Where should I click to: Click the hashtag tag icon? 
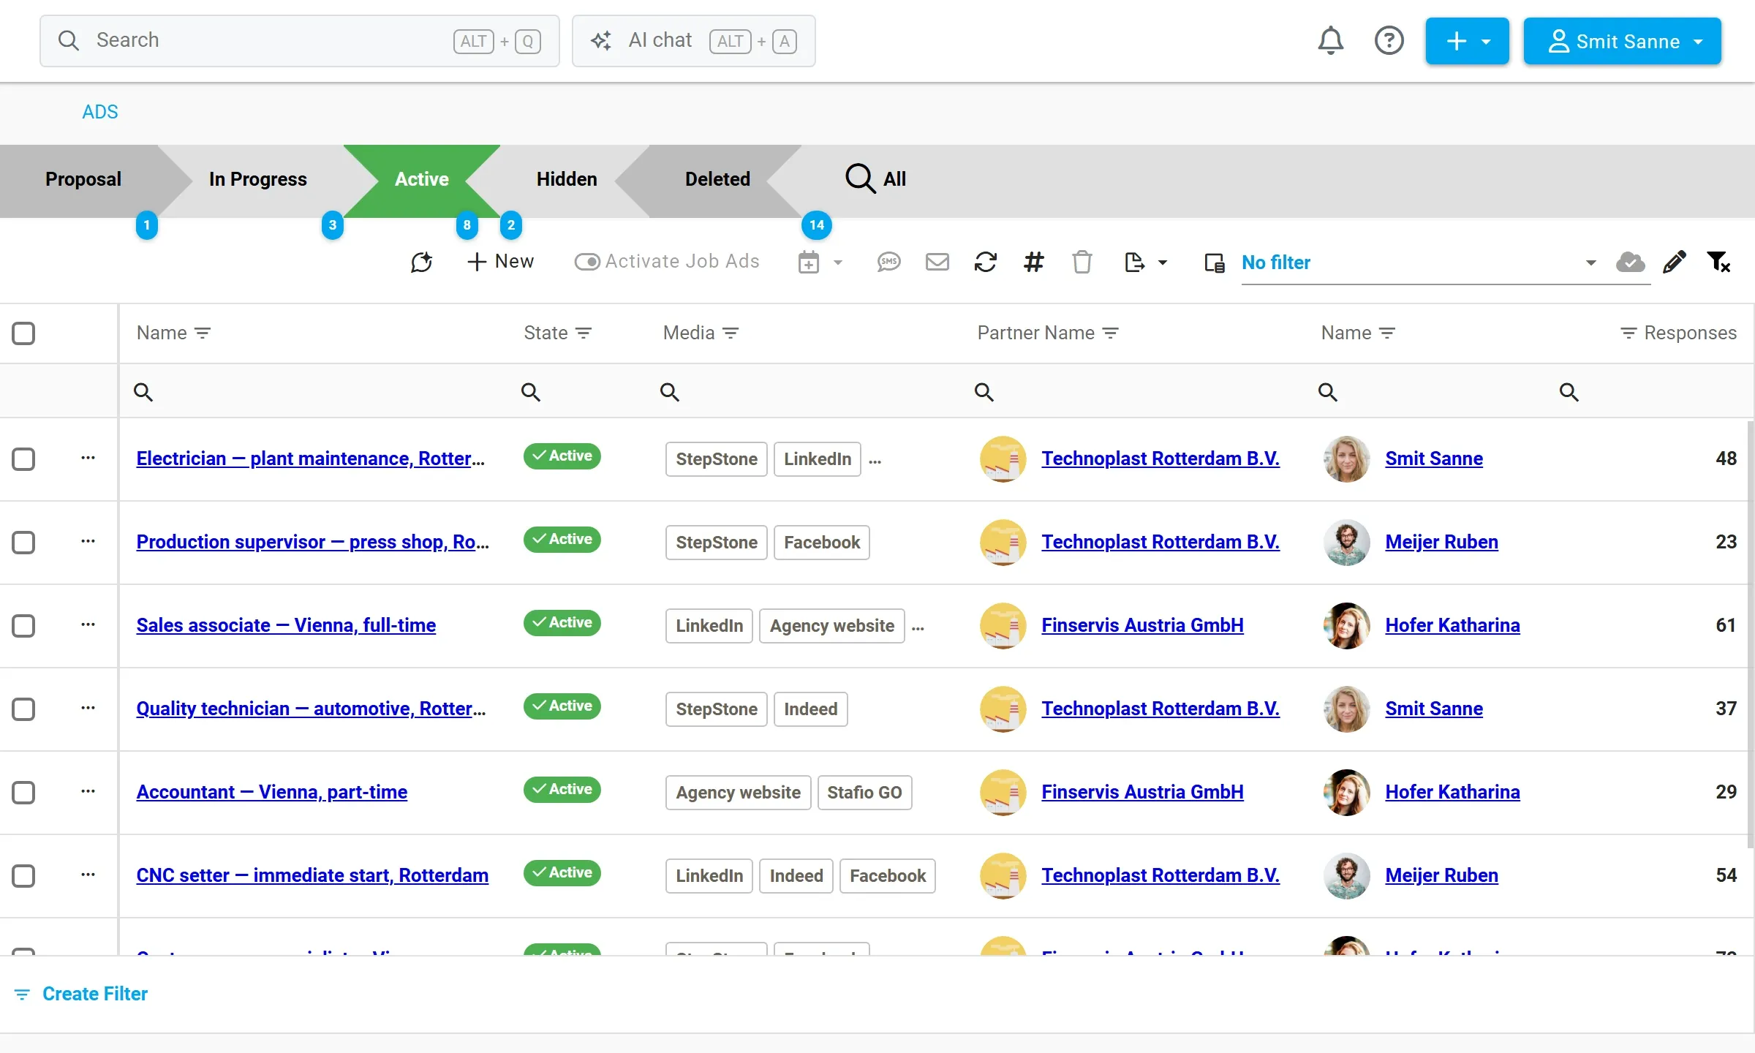point(1033,262)
